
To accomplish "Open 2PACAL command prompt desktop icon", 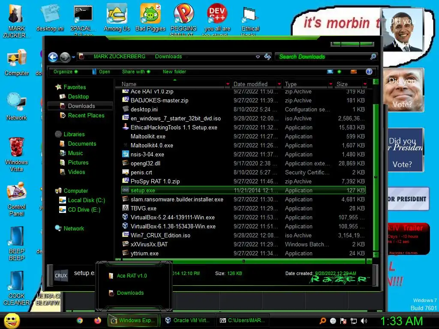I will 83,20.
